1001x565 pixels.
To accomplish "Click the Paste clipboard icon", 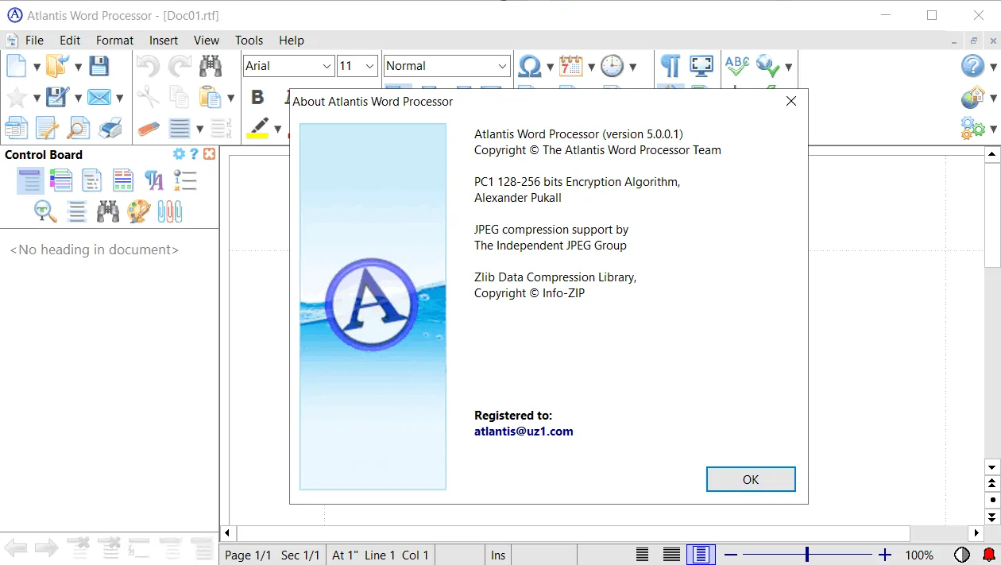I will [x=211, y=97].
